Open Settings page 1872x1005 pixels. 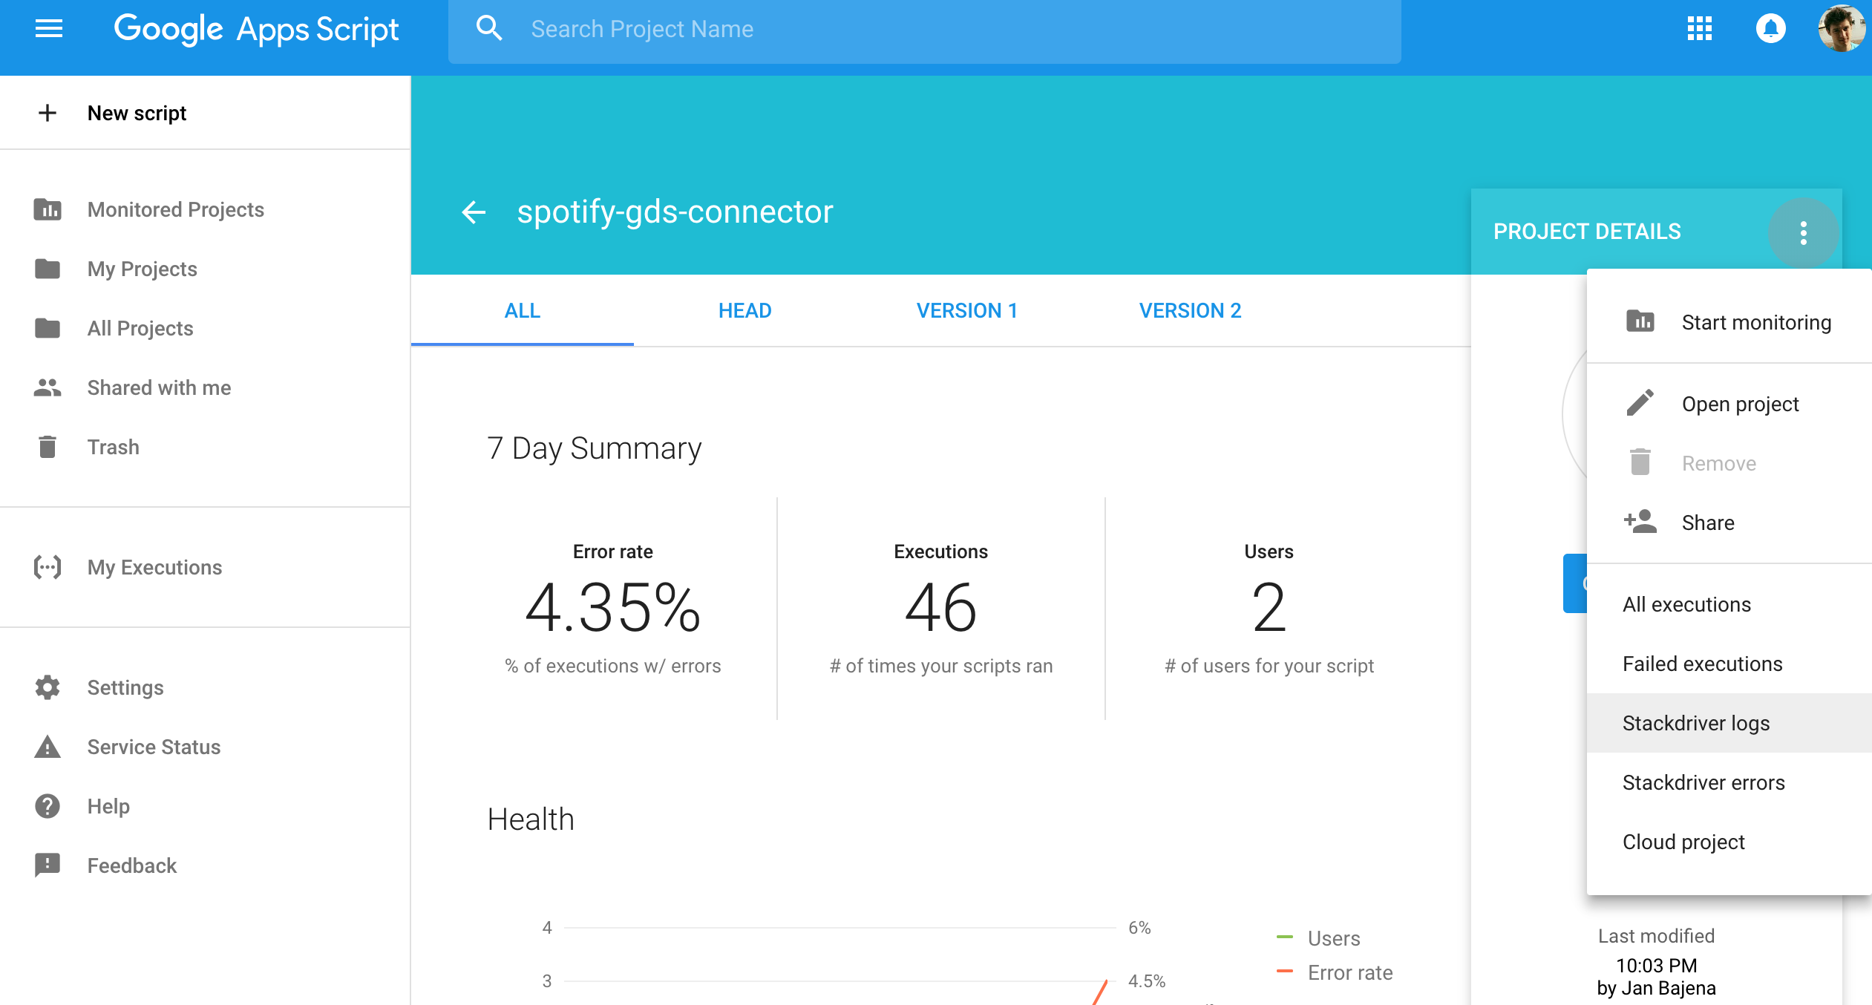coord(205,687)
